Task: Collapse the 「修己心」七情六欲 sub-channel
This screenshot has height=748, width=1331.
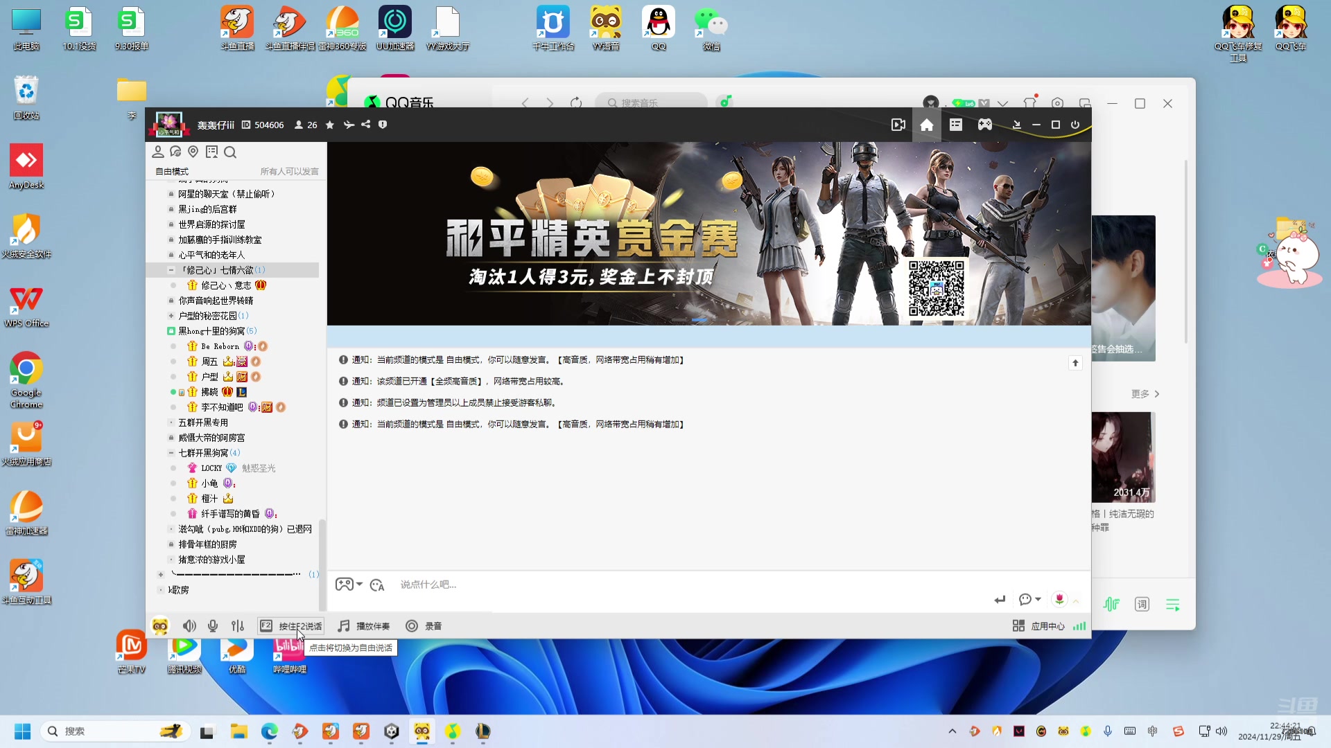Action: click(171, 270)
